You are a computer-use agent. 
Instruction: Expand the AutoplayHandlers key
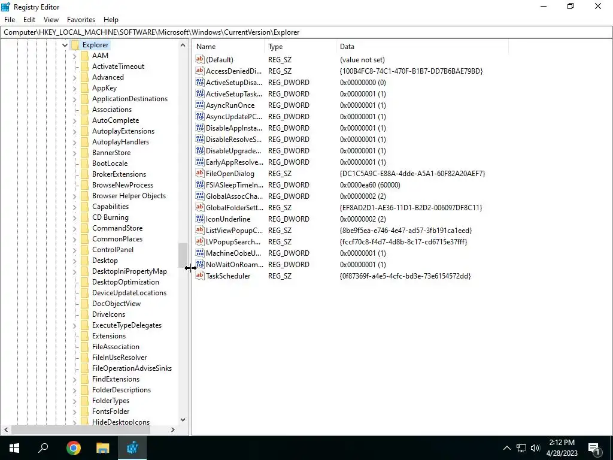[x=74, y=143]
